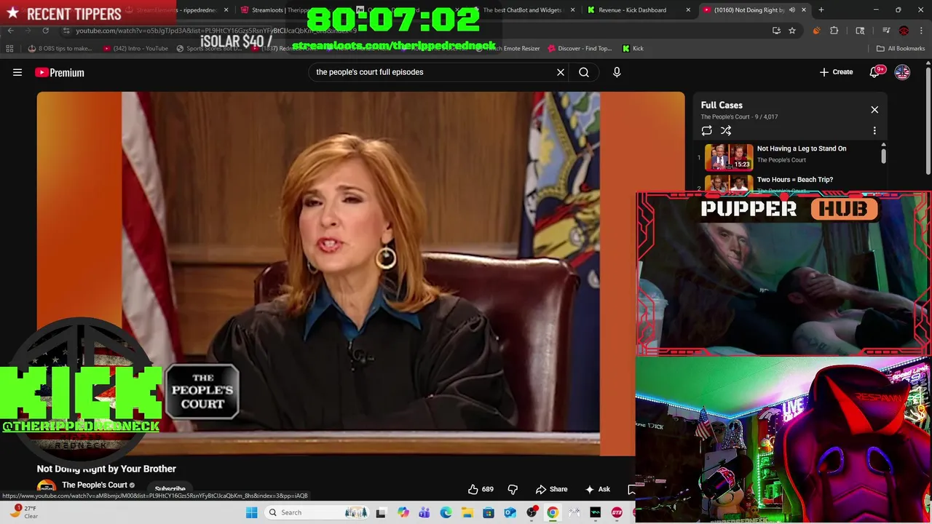This screenshot has height=524, width=932.
Task: Launch Copilot from the taskbar
Action: (403, 512)
